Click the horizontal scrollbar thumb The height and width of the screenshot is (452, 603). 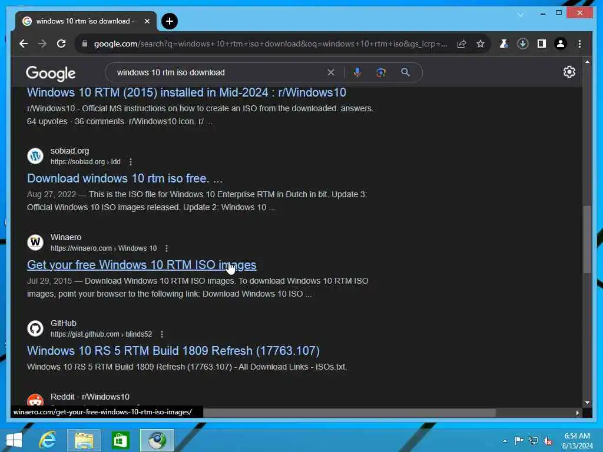tap(349, 413)
